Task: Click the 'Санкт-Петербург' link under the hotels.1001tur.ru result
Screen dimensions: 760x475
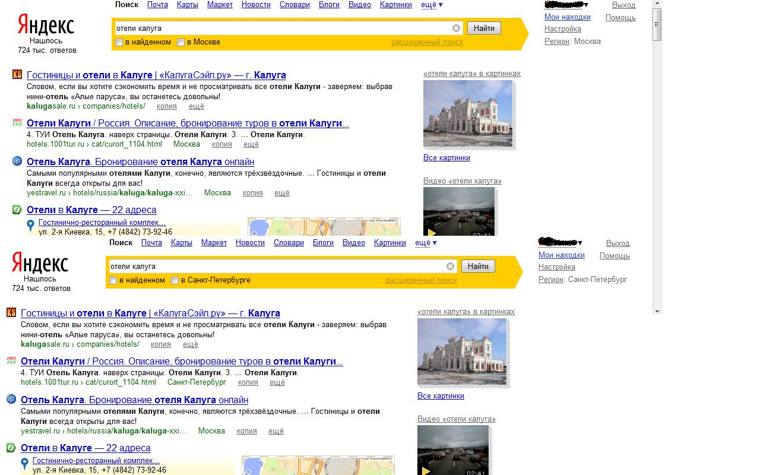Action: [197, 382]
